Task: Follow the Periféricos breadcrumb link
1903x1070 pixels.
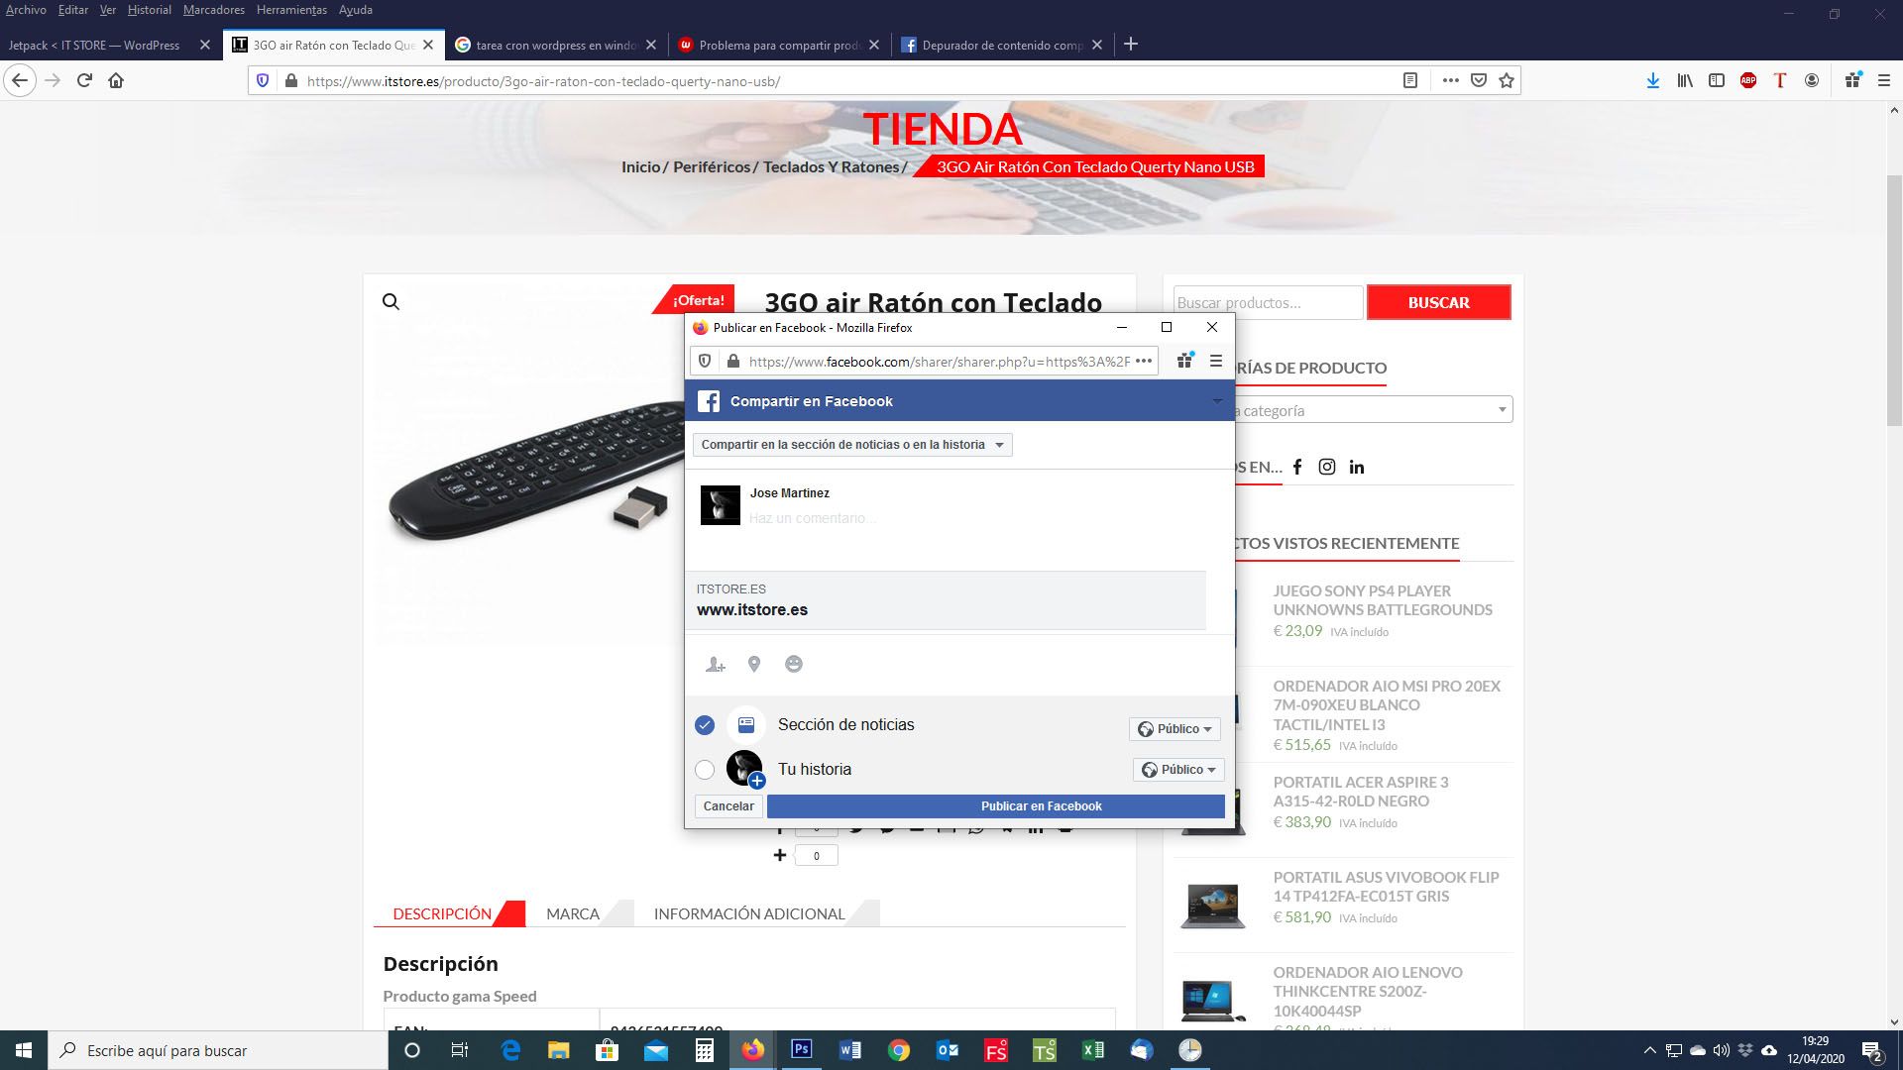Action: (712, 166)
